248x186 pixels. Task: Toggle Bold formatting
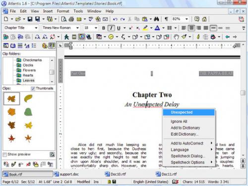click(104, 28)
